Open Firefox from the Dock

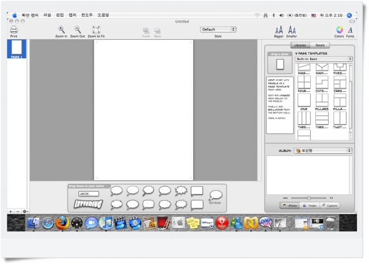tap(62, 223)
